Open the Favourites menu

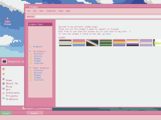(x=51, y=11)
